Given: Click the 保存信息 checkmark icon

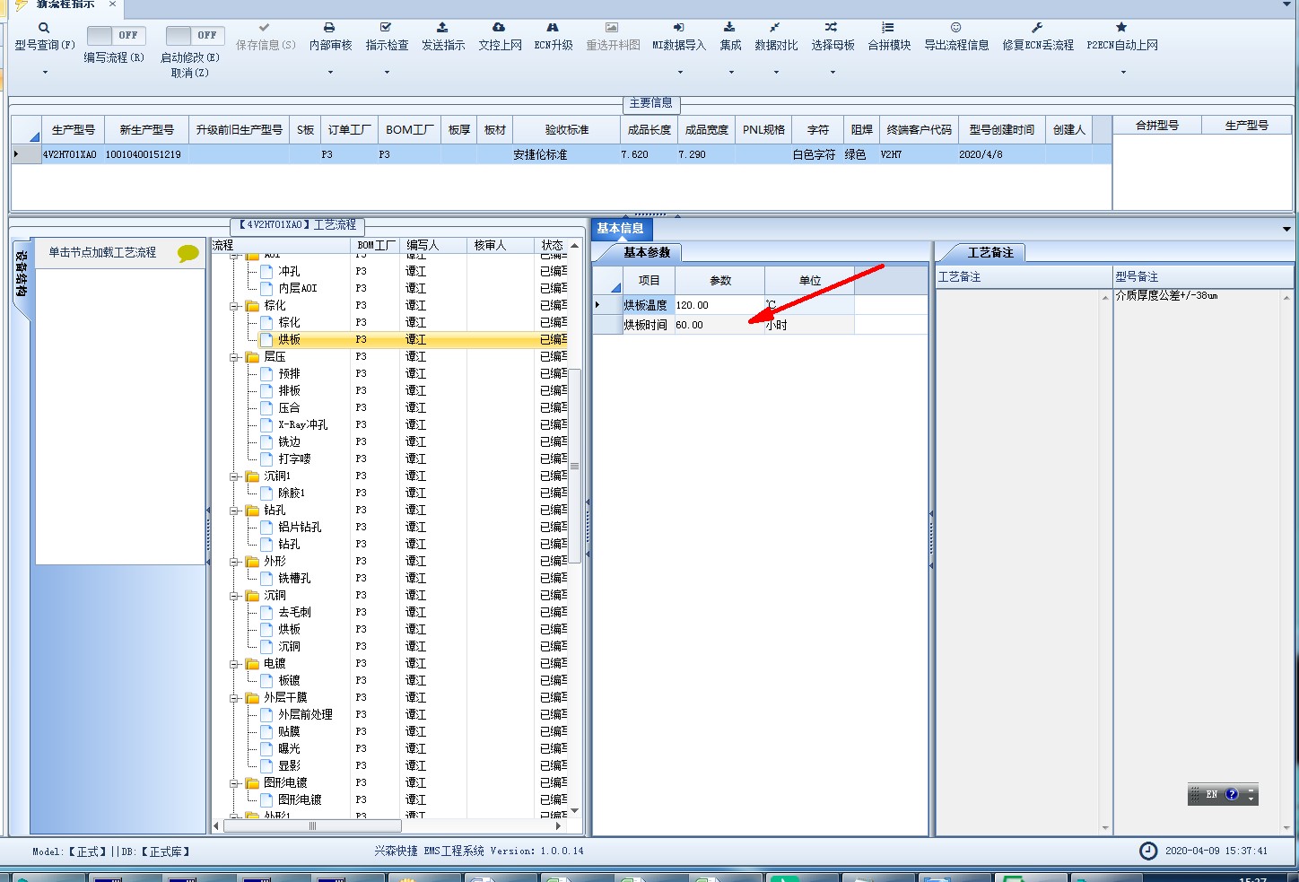Looking at the screenshot, I should [x=264, y=28].
